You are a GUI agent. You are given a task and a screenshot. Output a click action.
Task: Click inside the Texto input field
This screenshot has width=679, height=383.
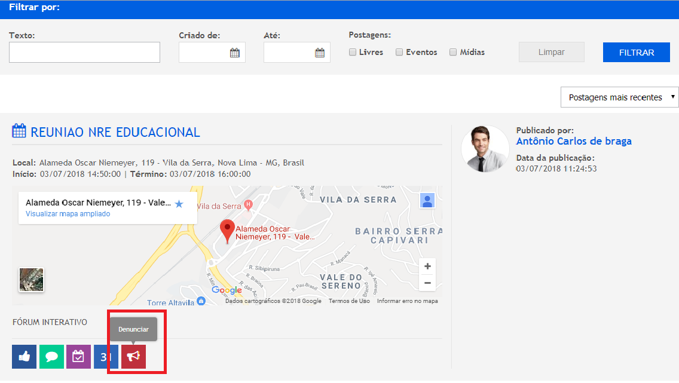tap(84, 53)
